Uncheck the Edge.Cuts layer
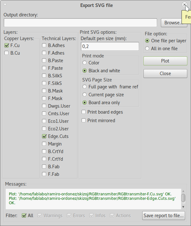 (44, 136)
